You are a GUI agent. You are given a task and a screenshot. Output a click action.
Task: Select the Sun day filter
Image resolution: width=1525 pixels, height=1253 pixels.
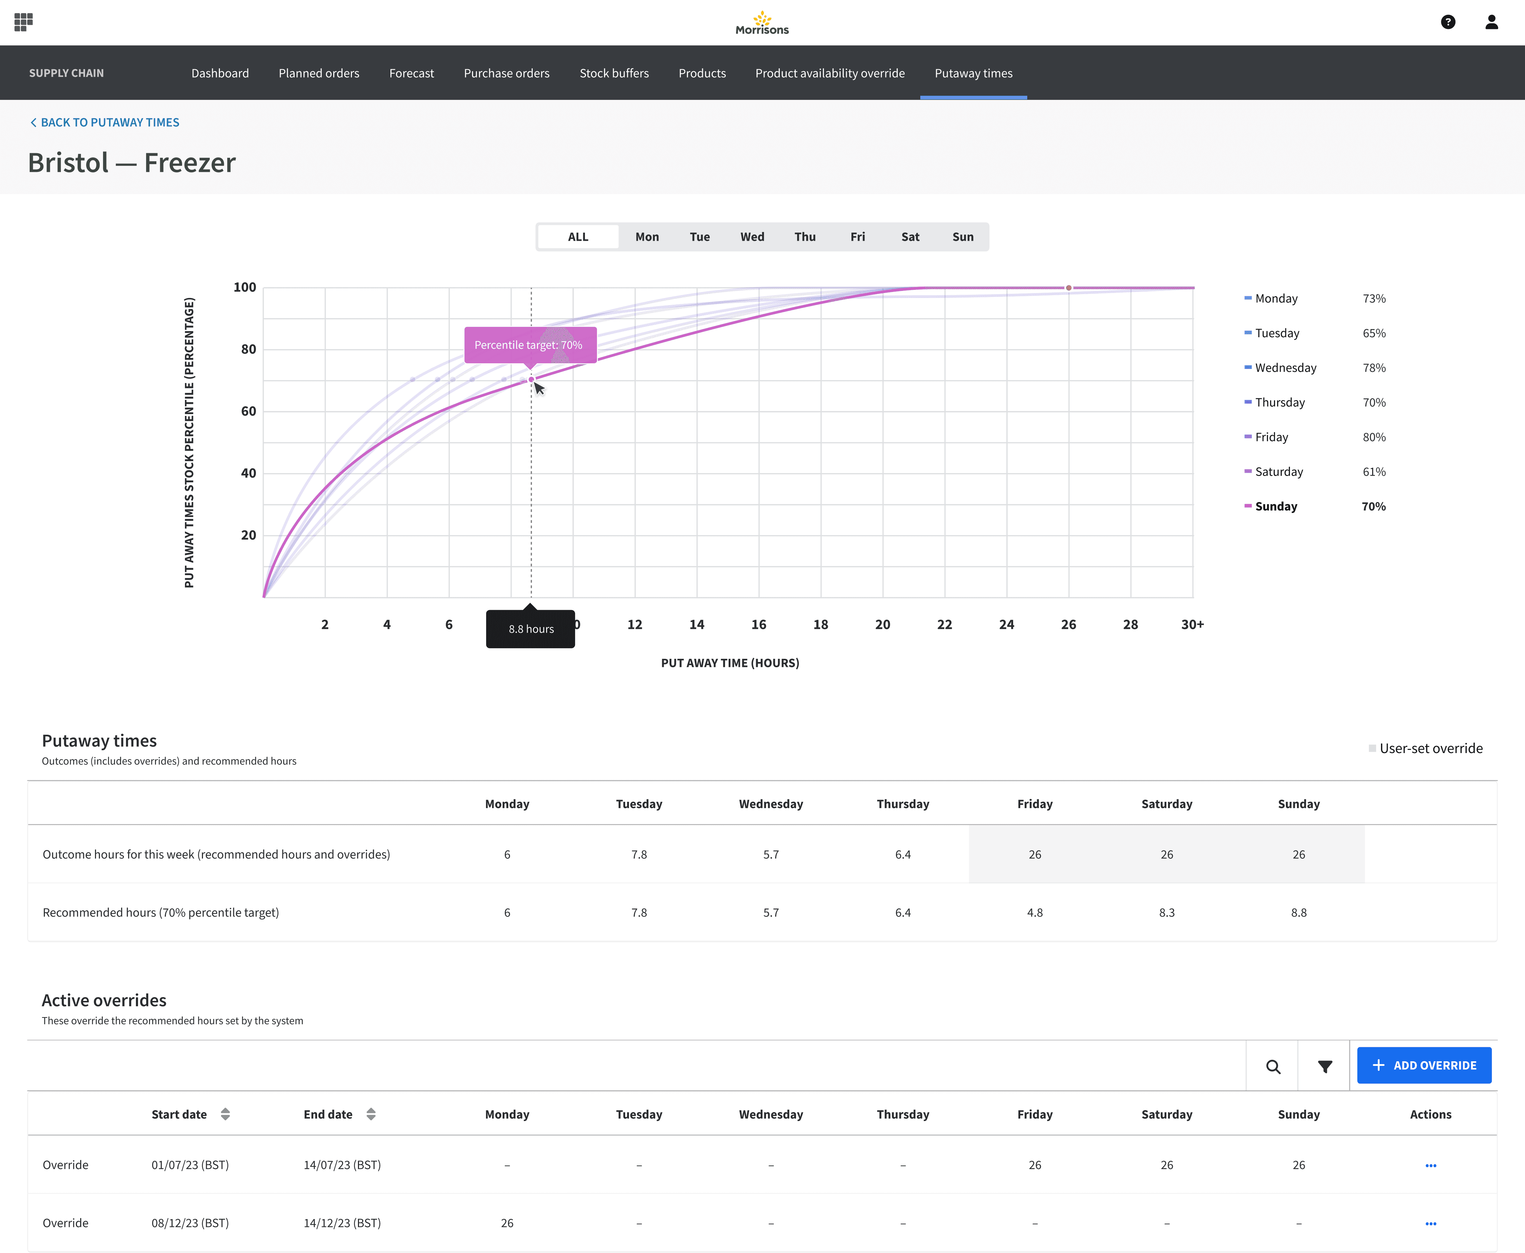[962, 237]
